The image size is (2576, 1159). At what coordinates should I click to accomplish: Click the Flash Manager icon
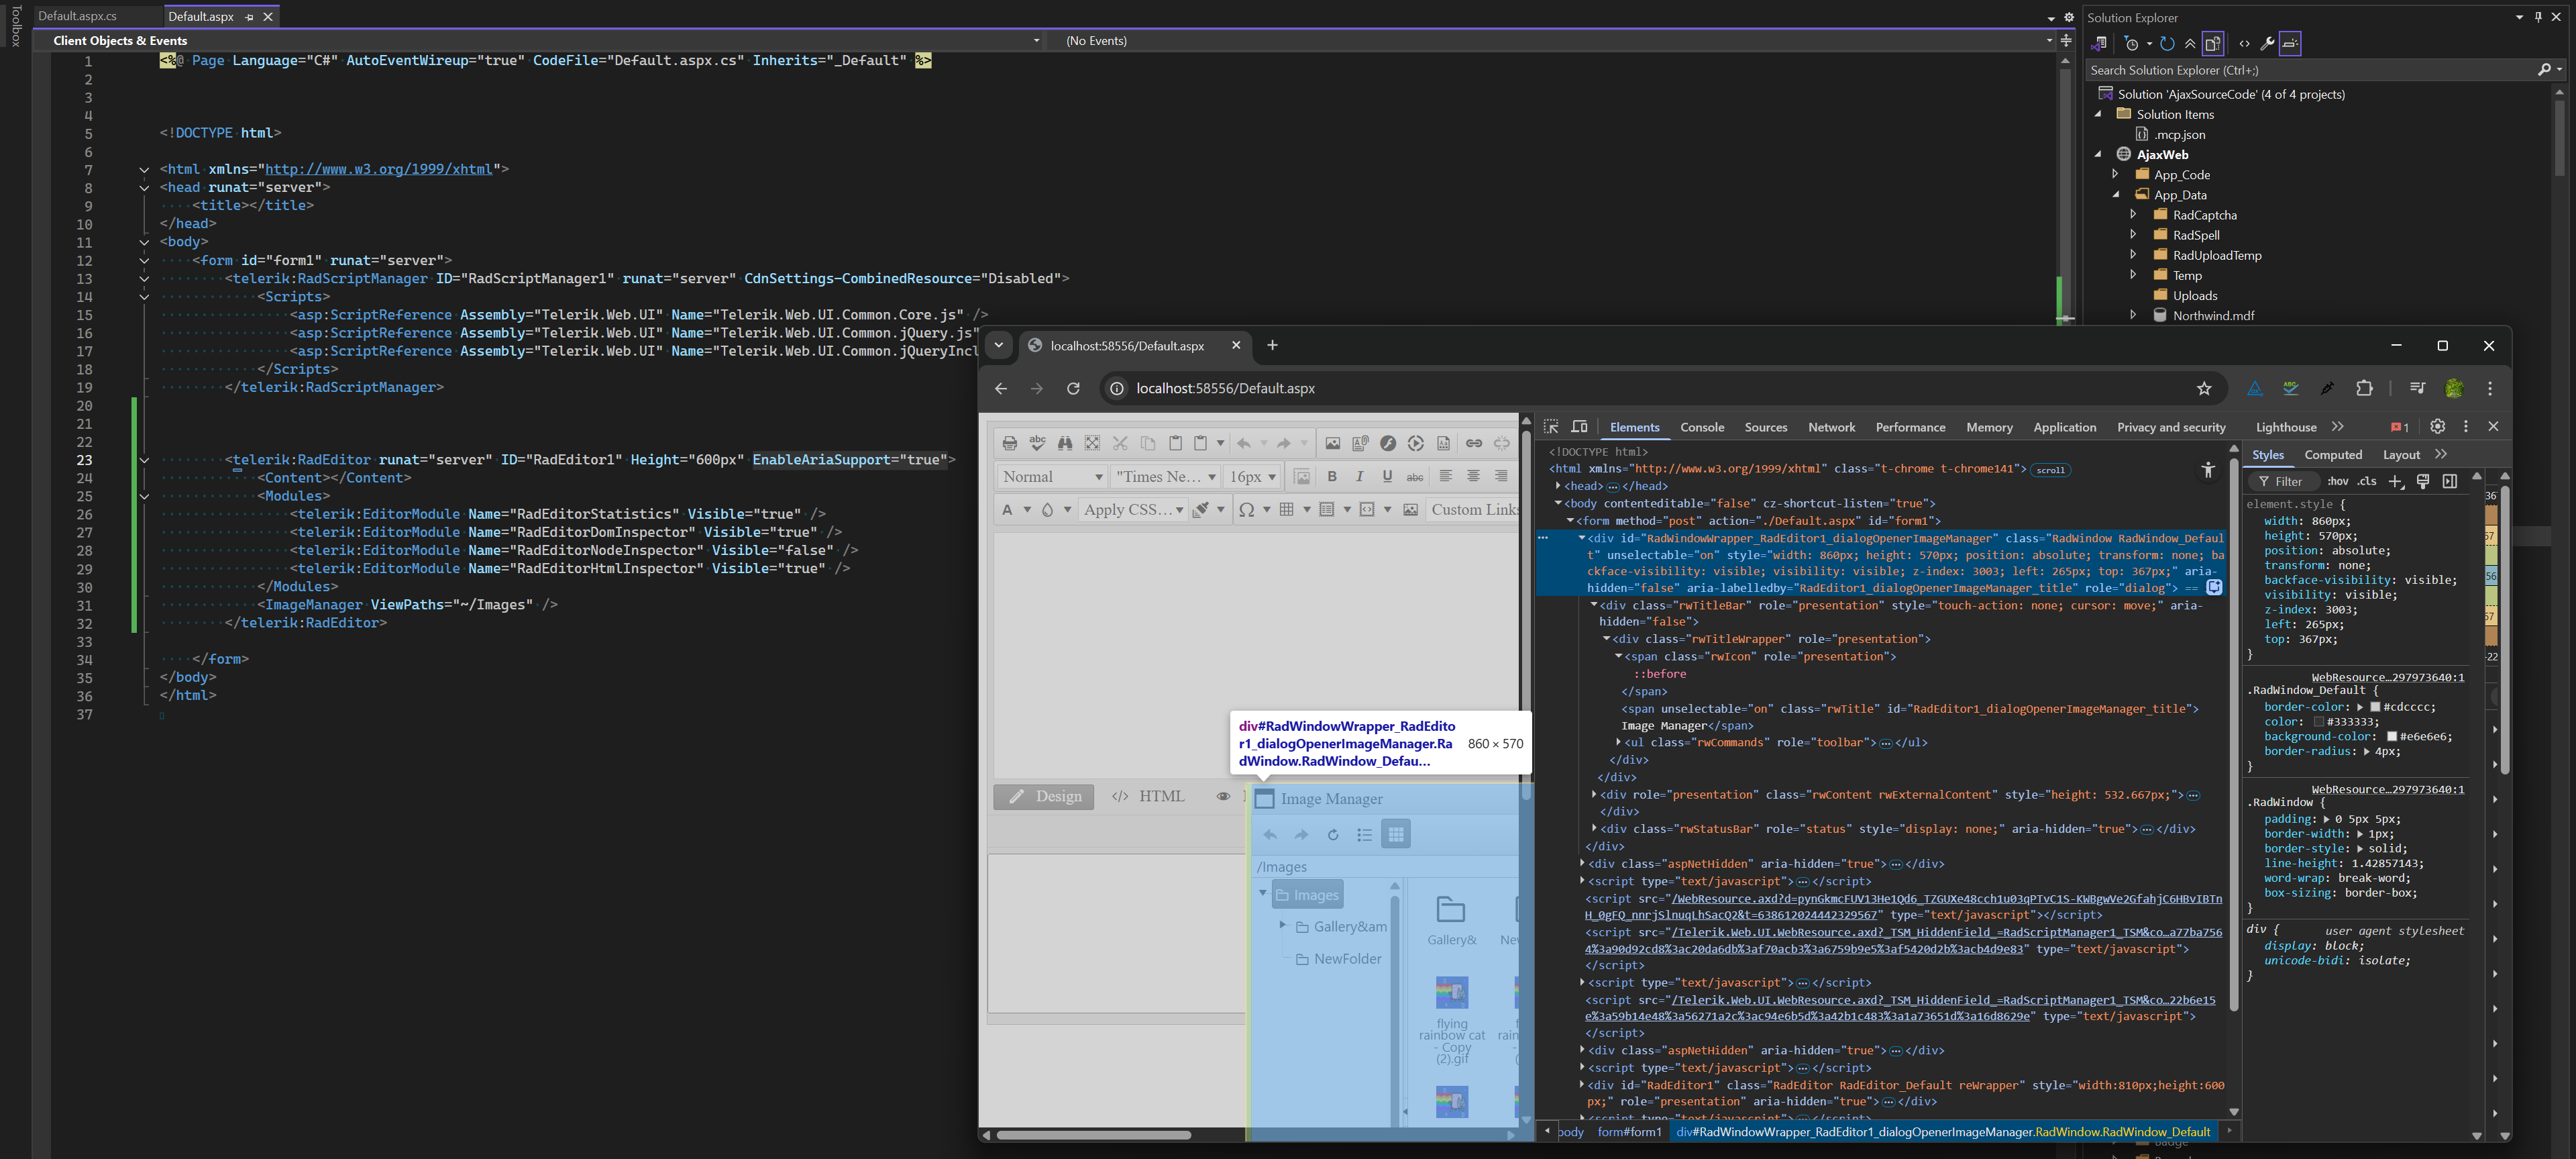point(1388,443)
